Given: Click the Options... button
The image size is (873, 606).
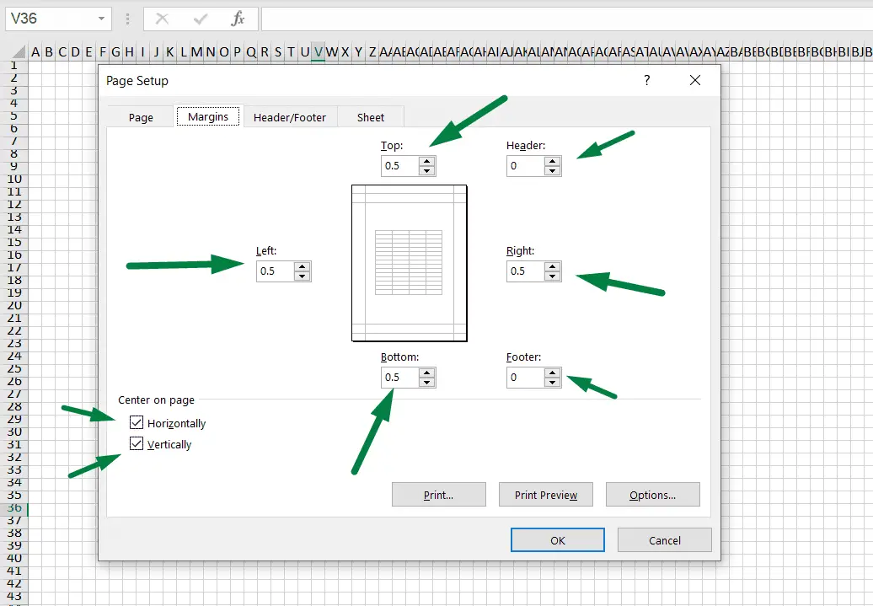Looking at the screenshot, I should pos(652,495).
